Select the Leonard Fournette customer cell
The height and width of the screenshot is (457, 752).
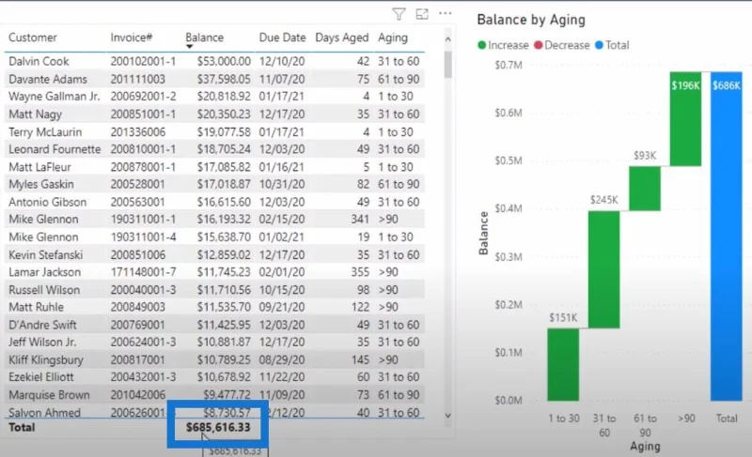[55, 149]
